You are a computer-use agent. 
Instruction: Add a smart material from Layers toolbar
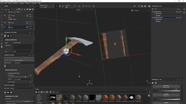[27, 9]
